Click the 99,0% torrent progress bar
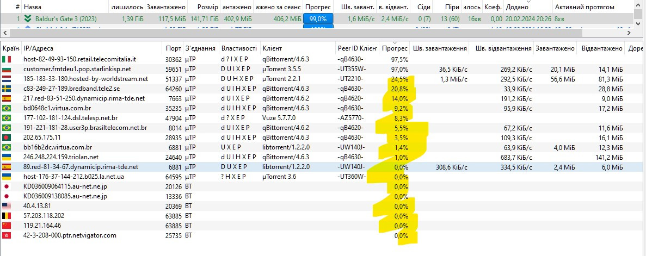This screenshot has width=646, height=256. 318,18
